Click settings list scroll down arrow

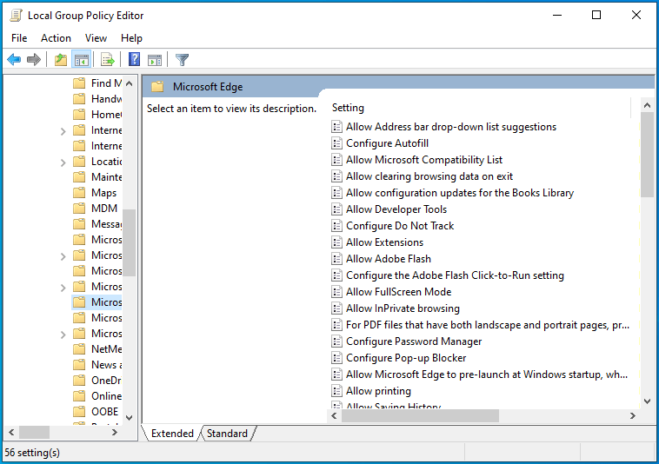(x=647, y=401)
